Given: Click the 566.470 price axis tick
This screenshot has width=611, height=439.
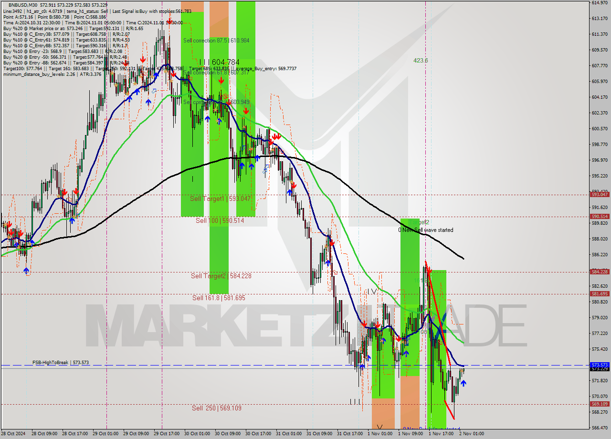Looking at the screenshot, I should (600, 428).
